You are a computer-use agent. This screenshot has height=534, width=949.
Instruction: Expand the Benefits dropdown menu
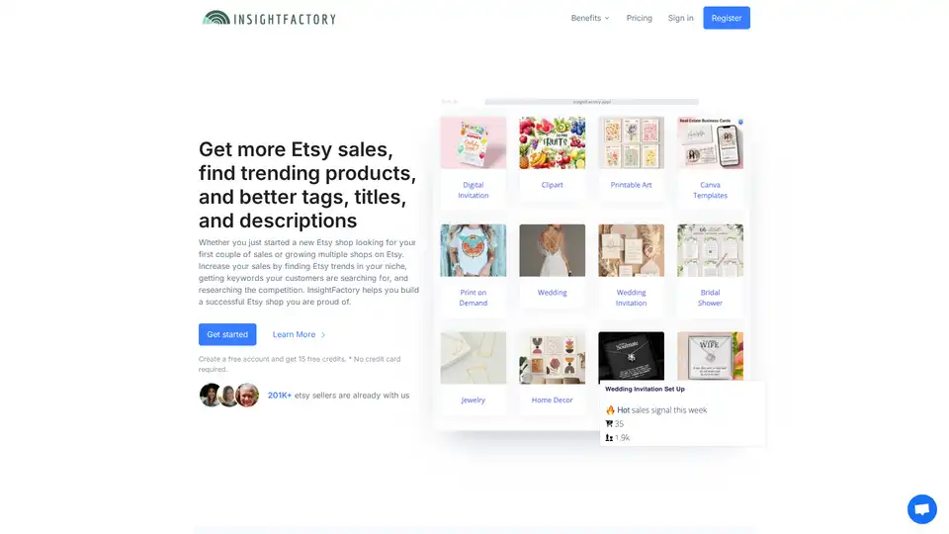click(590, 18)
